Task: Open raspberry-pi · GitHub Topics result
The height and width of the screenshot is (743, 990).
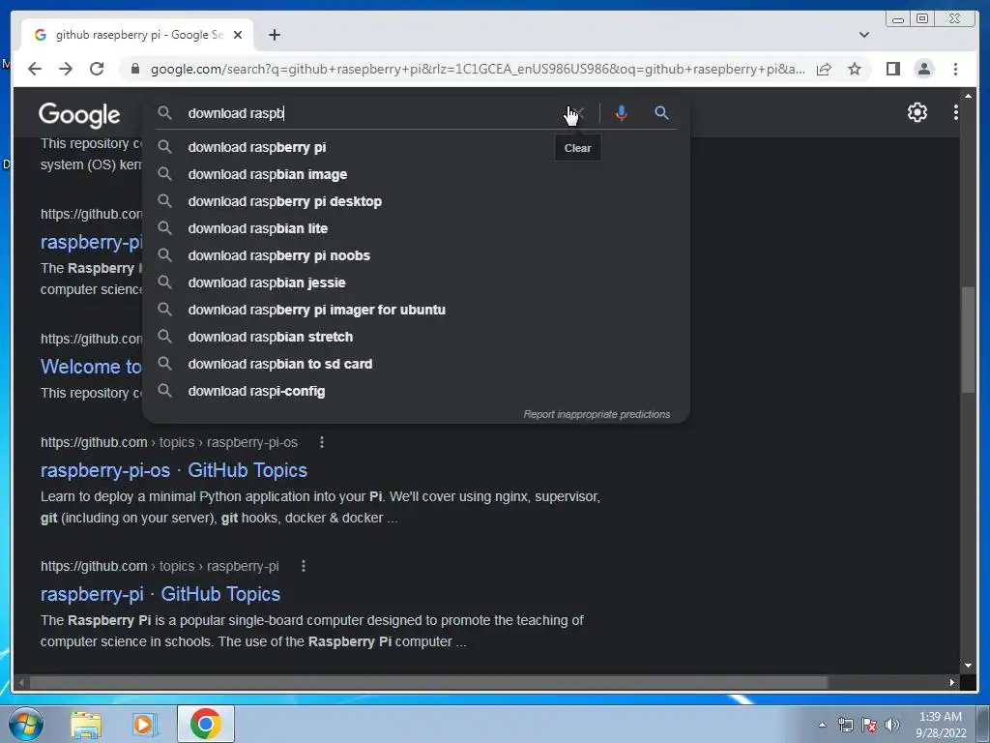Action: click(160, 594)
